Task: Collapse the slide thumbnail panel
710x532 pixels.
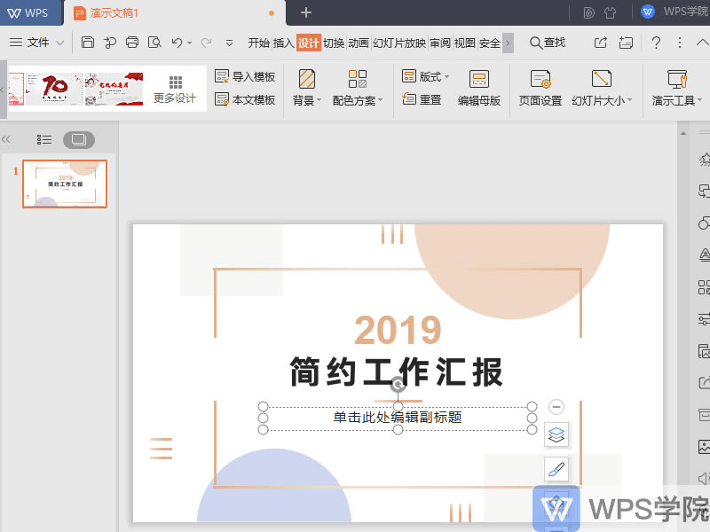Action: coord(7,139)
